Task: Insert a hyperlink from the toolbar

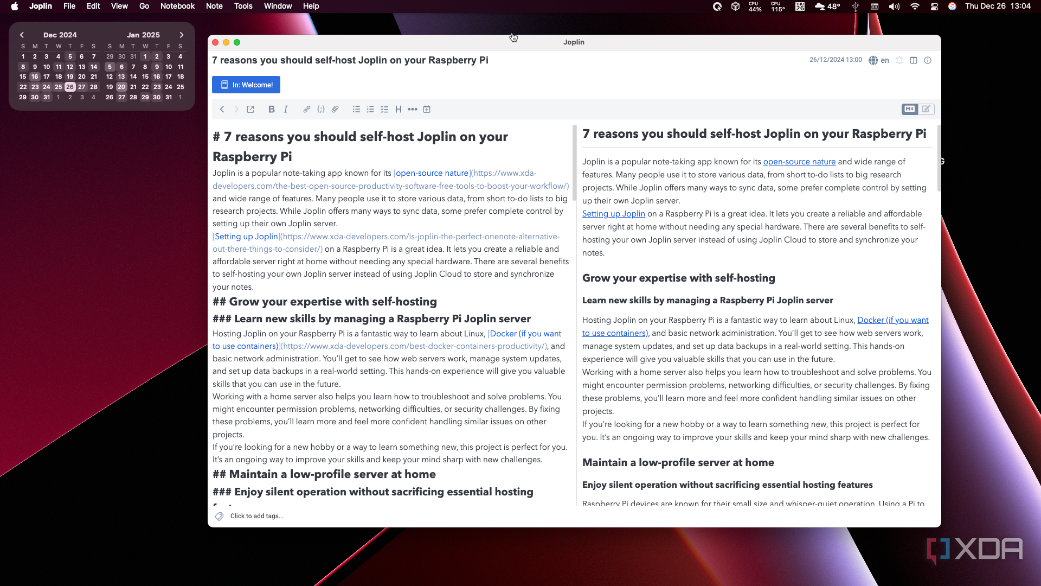Action: click(x=306, y=109)
